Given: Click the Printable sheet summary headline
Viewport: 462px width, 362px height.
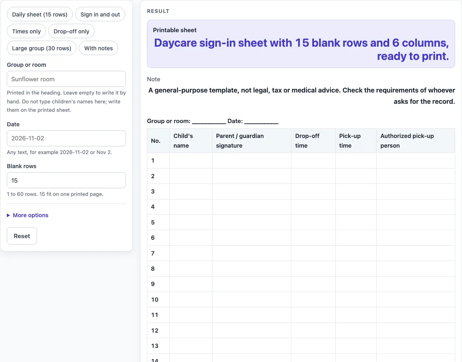Looking at the screenshot, I should pyautogui.click(x=301, y=49).
